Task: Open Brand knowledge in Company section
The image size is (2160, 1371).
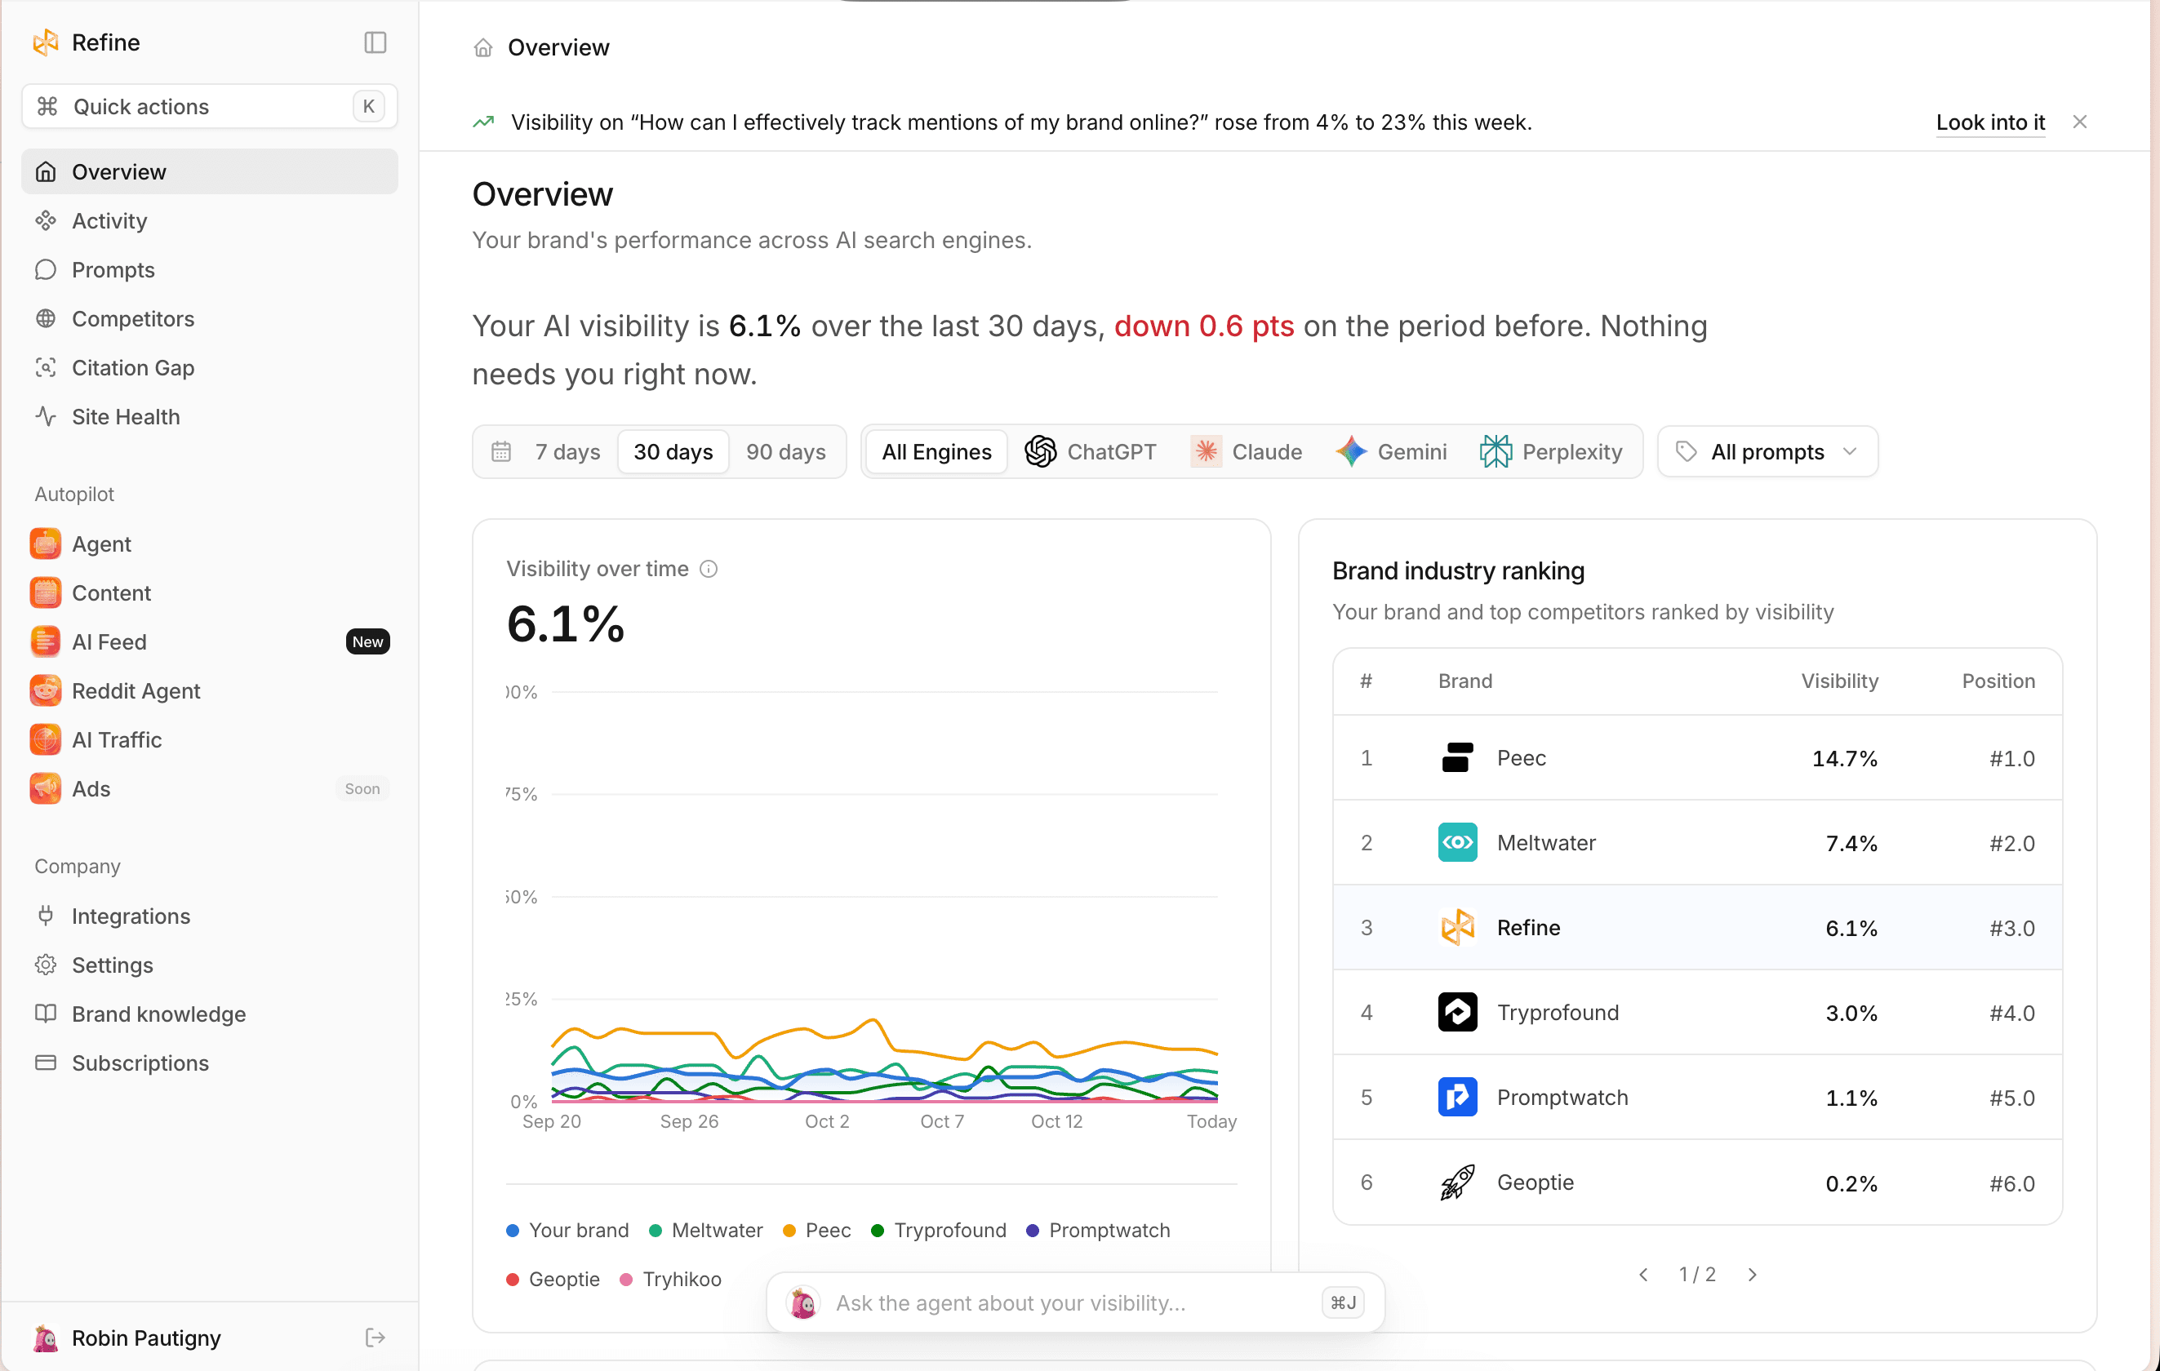Action: click(x=209, y=1014)
